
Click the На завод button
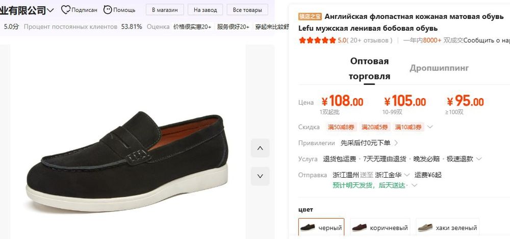pyautogui.click(x=206, y=10)
